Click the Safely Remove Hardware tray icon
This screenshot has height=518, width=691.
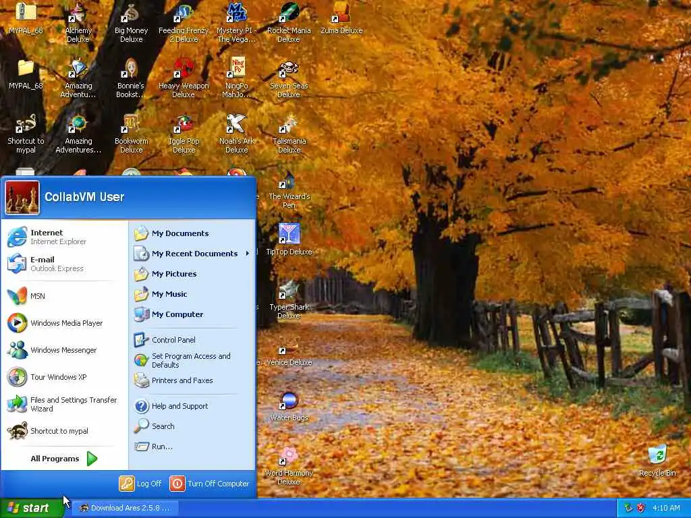pyautogui.click(x=628, y=508)
